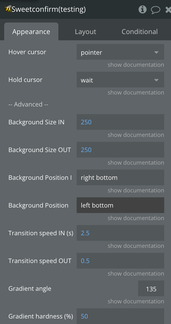
Task: Close the Sweetconfirm property panel
Action: [x=168, y=10]
